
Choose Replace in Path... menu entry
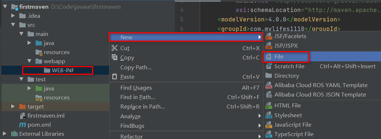pos(186,107)
